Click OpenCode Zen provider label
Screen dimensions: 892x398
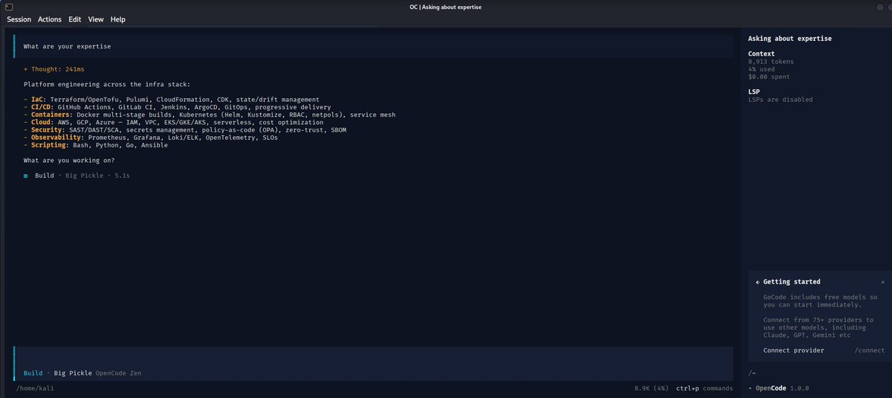click(x=118, y=372)
